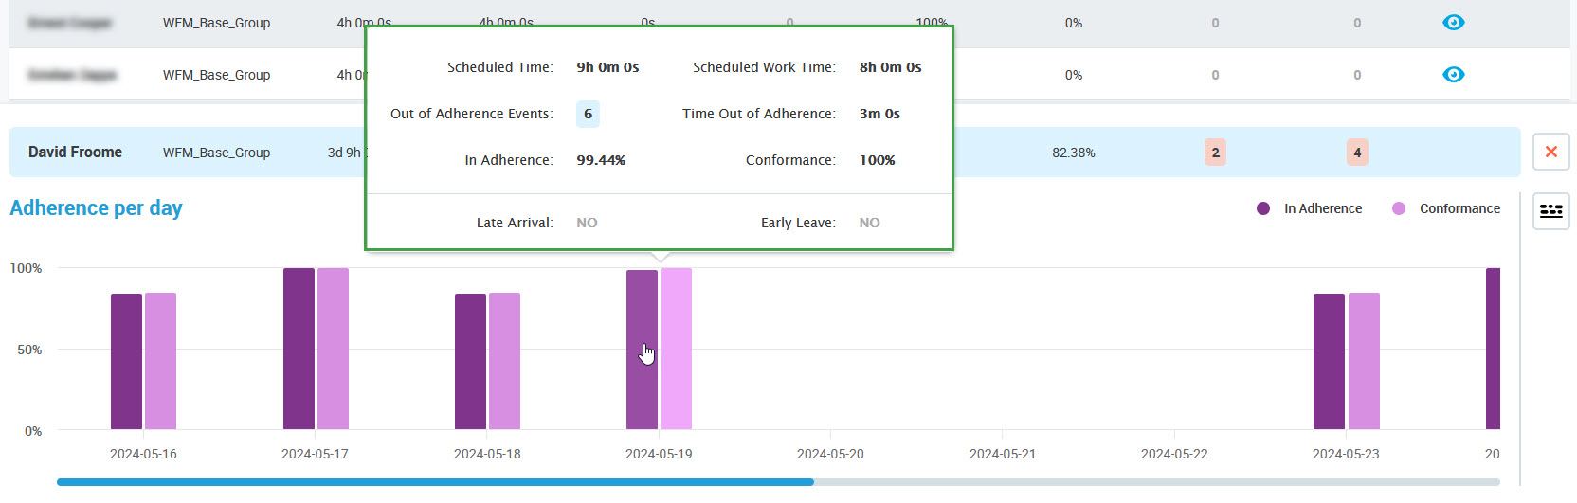
Task: Click the 2024-05-20 date axis label
Action: [830, 454]
